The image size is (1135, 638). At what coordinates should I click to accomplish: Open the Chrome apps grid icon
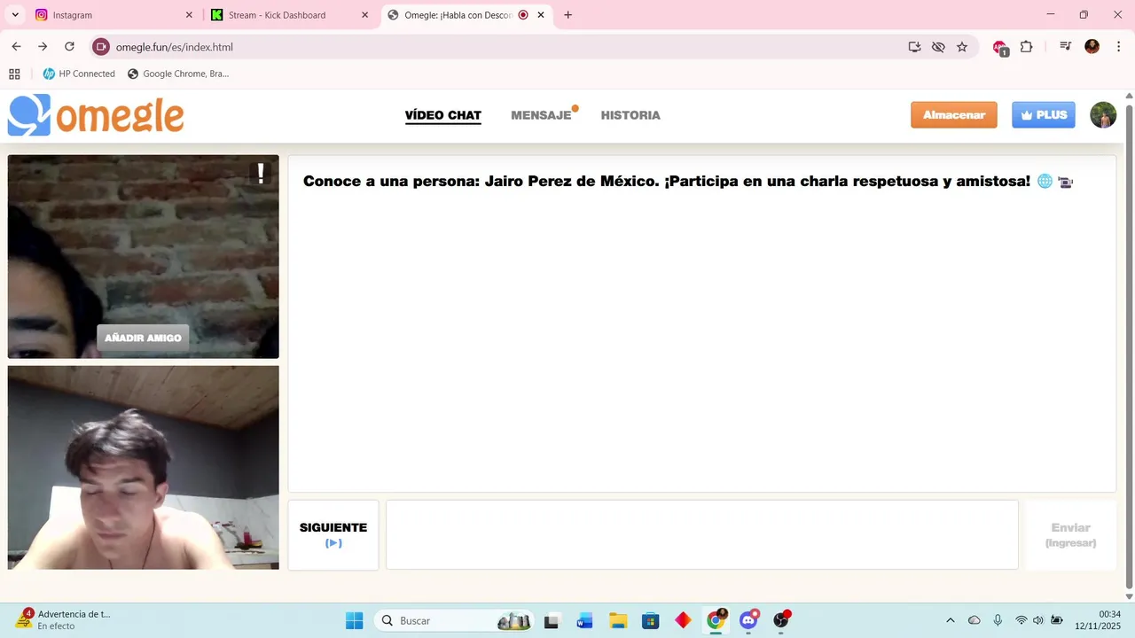click(14, 74)
